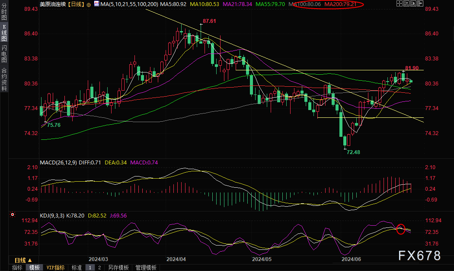The width and height of the screenshot is (454, 271).
Task: Open the MA indicator chart icon
Action: click(x=96, y=4)
